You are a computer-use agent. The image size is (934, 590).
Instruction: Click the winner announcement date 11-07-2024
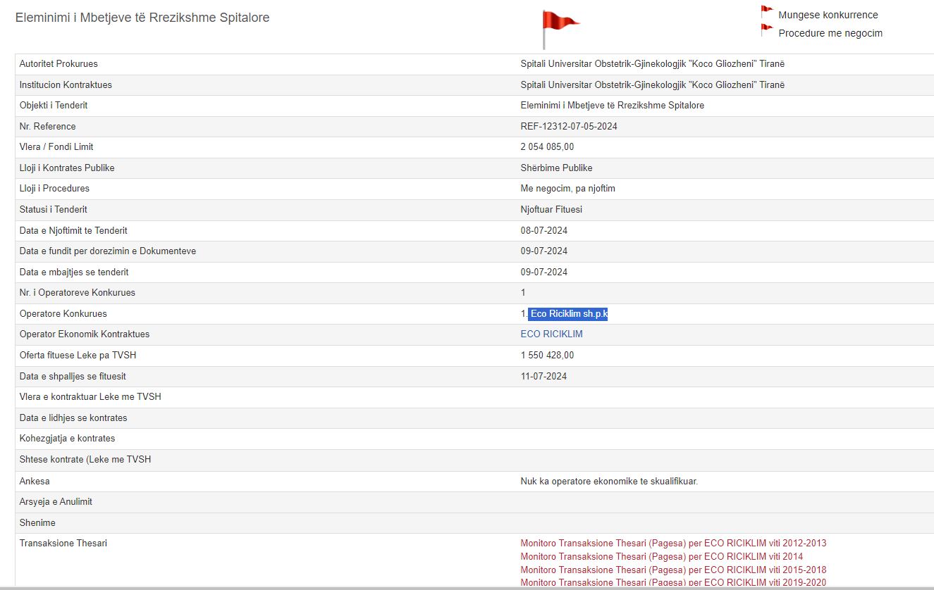[543, 377]
